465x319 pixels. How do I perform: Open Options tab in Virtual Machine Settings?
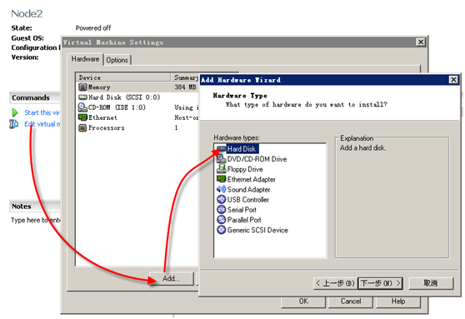click(117, 60)
